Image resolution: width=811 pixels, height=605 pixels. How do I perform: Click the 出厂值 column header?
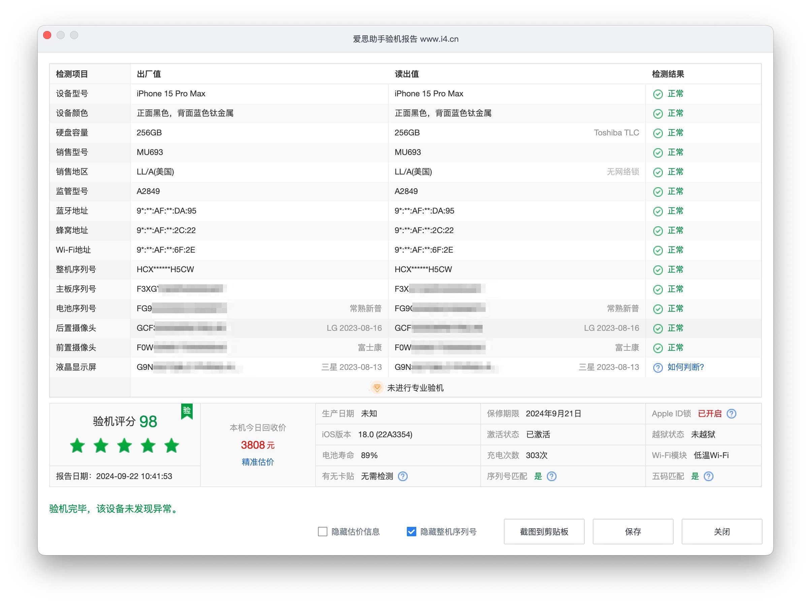149,74
